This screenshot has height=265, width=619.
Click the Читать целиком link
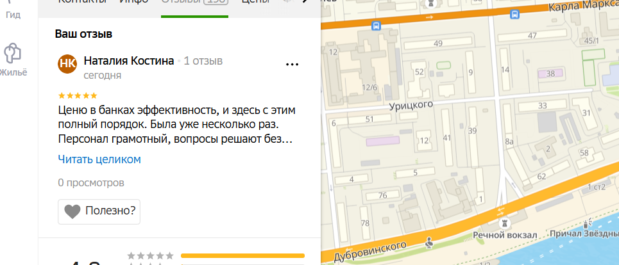coord(99,159)
